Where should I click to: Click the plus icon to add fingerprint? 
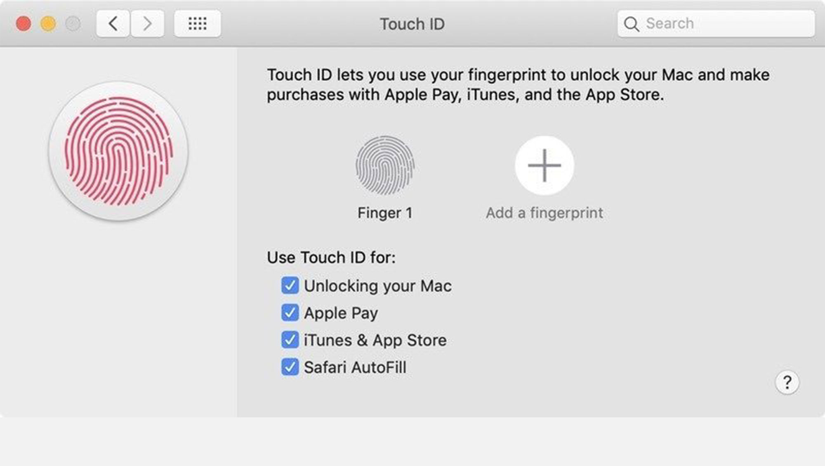tap(544, 165)
